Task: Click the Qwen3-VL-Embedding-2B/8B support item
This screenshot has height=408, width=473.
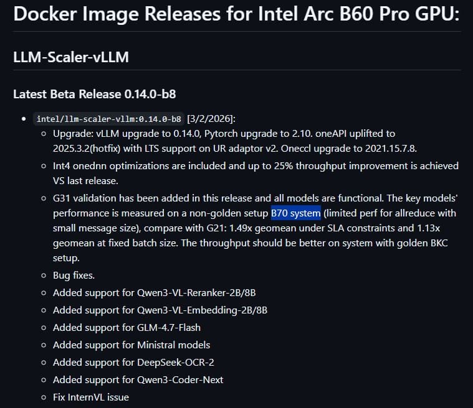Action: [160, 310]
